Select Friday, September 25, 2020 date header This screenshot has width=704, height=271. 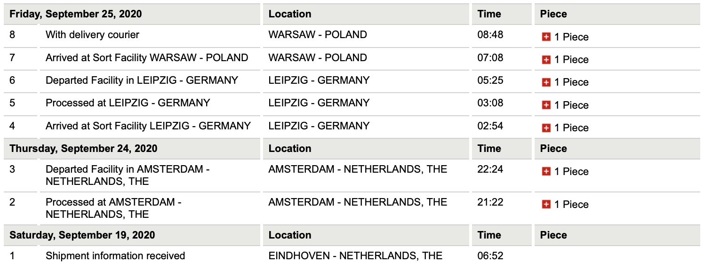tap(76, 14)
